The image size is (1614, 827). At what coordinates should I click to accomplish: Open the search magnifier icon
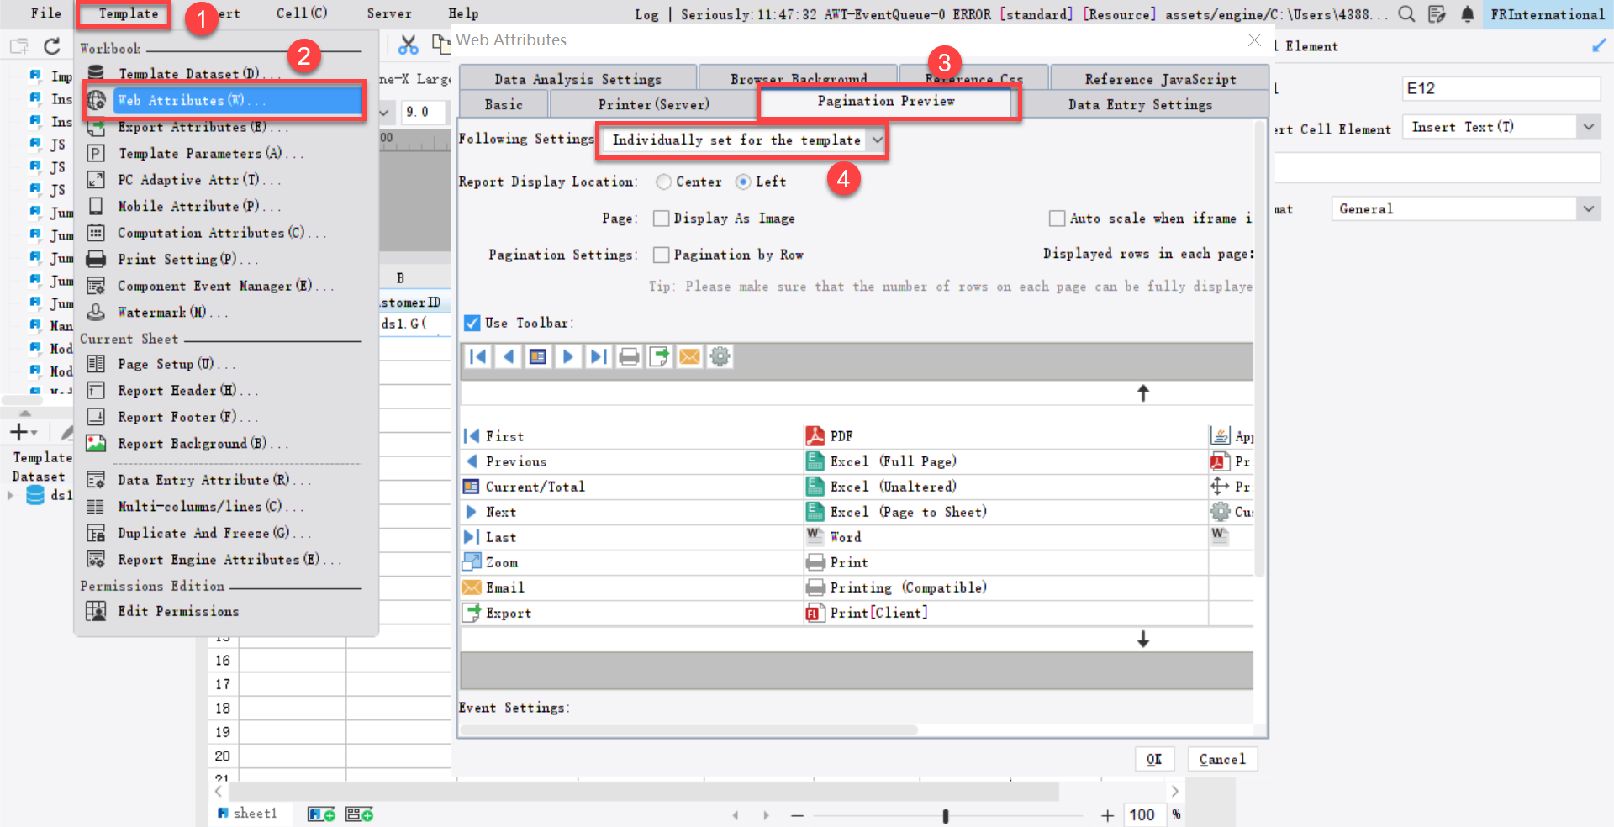(1406, 13)
